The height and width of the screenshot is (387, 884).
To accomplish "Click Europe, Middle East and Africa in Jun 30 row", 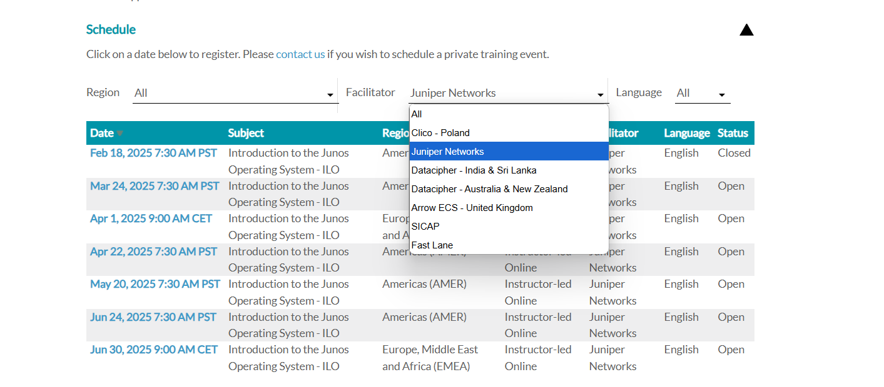I will pos(430,358).
